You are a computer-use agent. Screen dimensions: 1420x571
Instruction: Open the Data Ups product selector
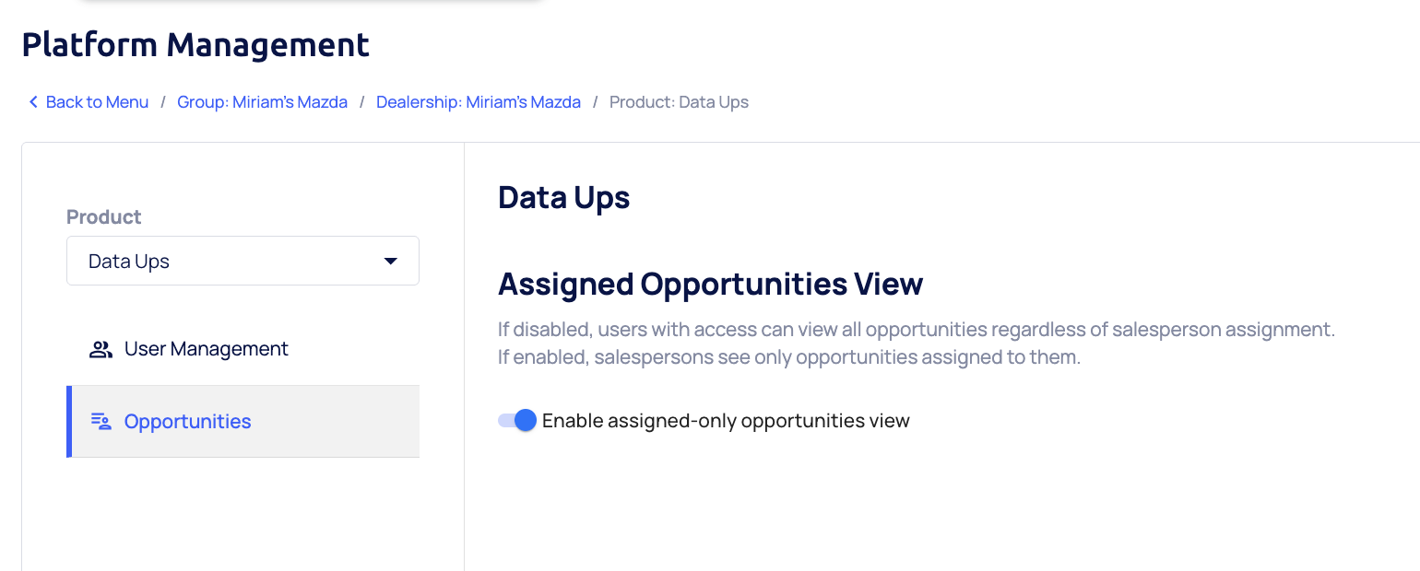(242, 262)
